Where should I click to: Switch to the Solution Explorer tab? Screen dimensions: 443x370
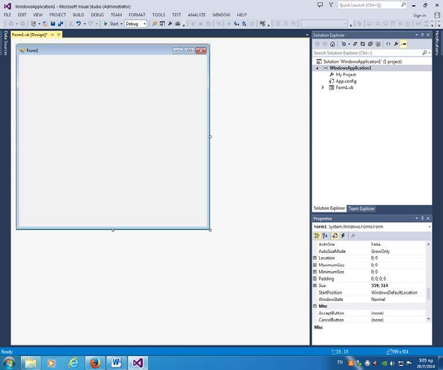coord(329,208)
